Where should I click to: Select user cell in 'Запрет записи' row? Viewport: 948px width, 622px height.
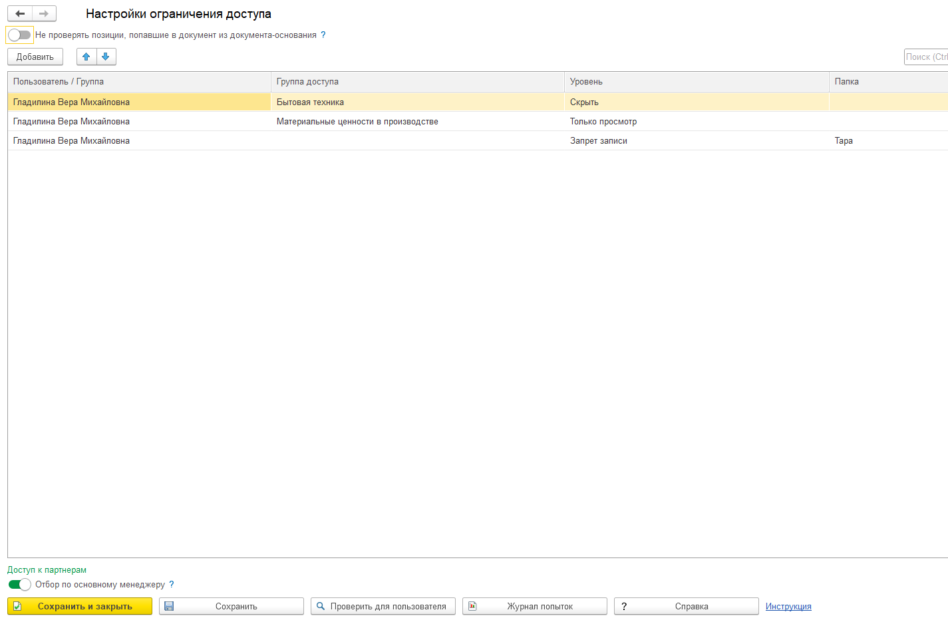140,141
